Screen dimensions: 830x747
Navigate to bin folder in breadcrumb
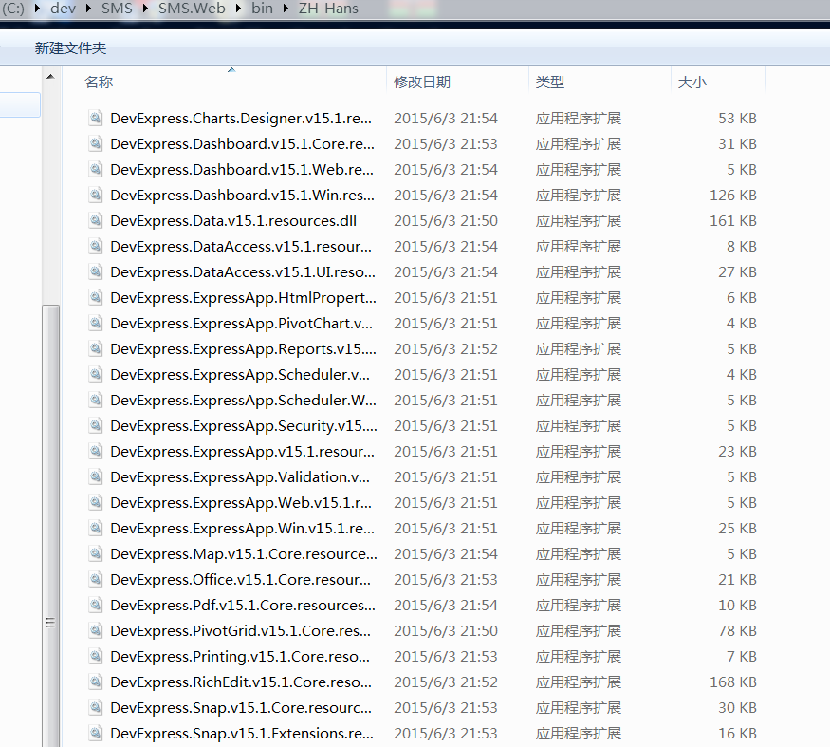(x=262, y=9)
